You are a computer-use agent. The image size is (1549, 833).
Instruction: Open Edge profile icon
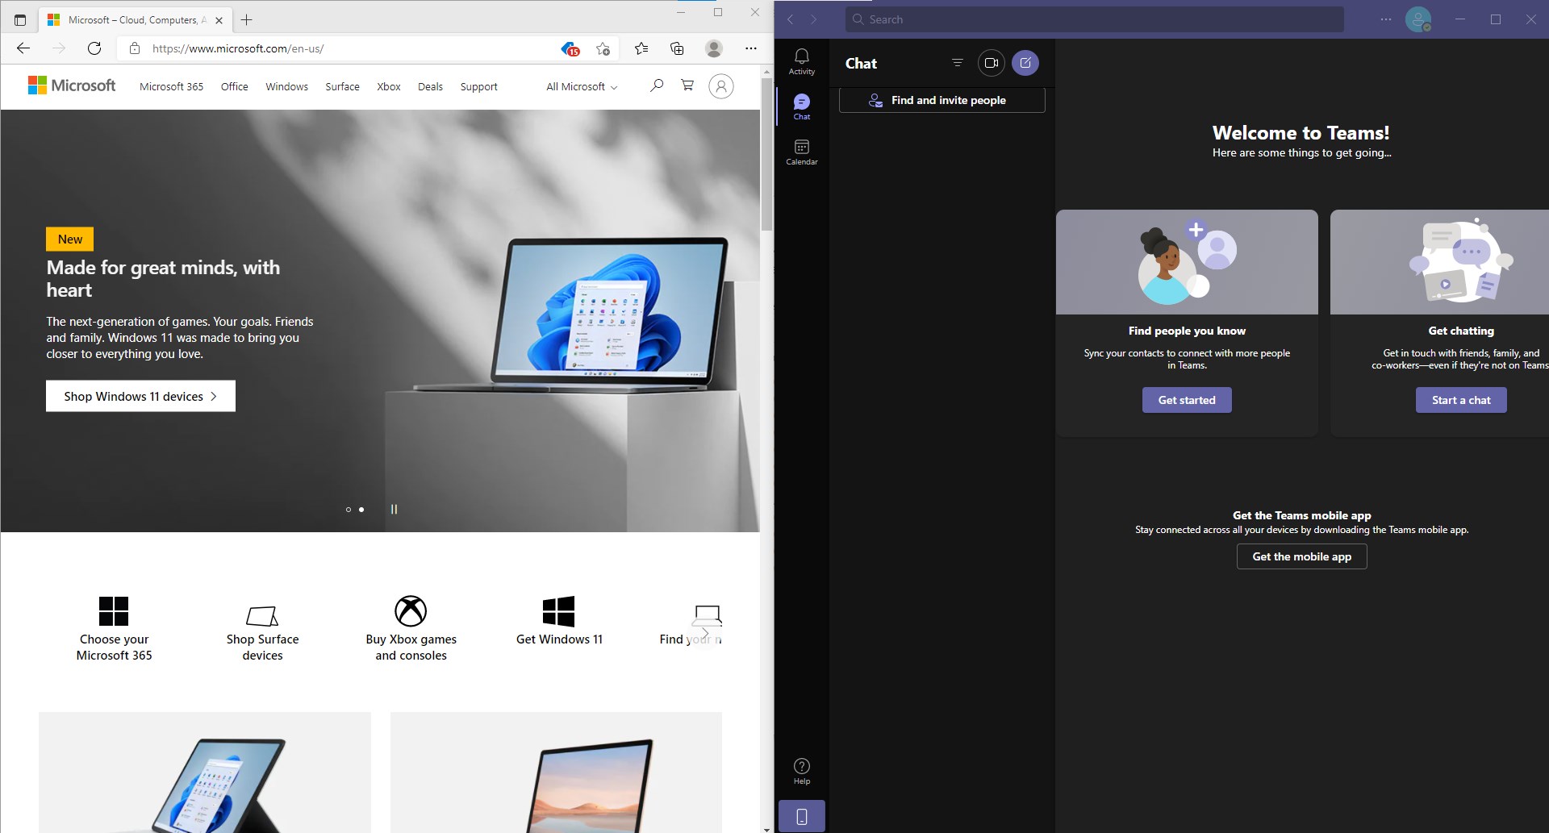[714, 48]
